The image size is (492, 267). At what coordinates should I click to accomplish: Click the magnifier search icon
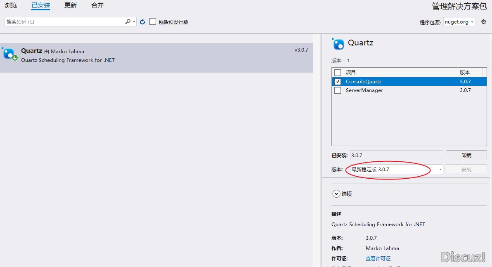point(128,21)
